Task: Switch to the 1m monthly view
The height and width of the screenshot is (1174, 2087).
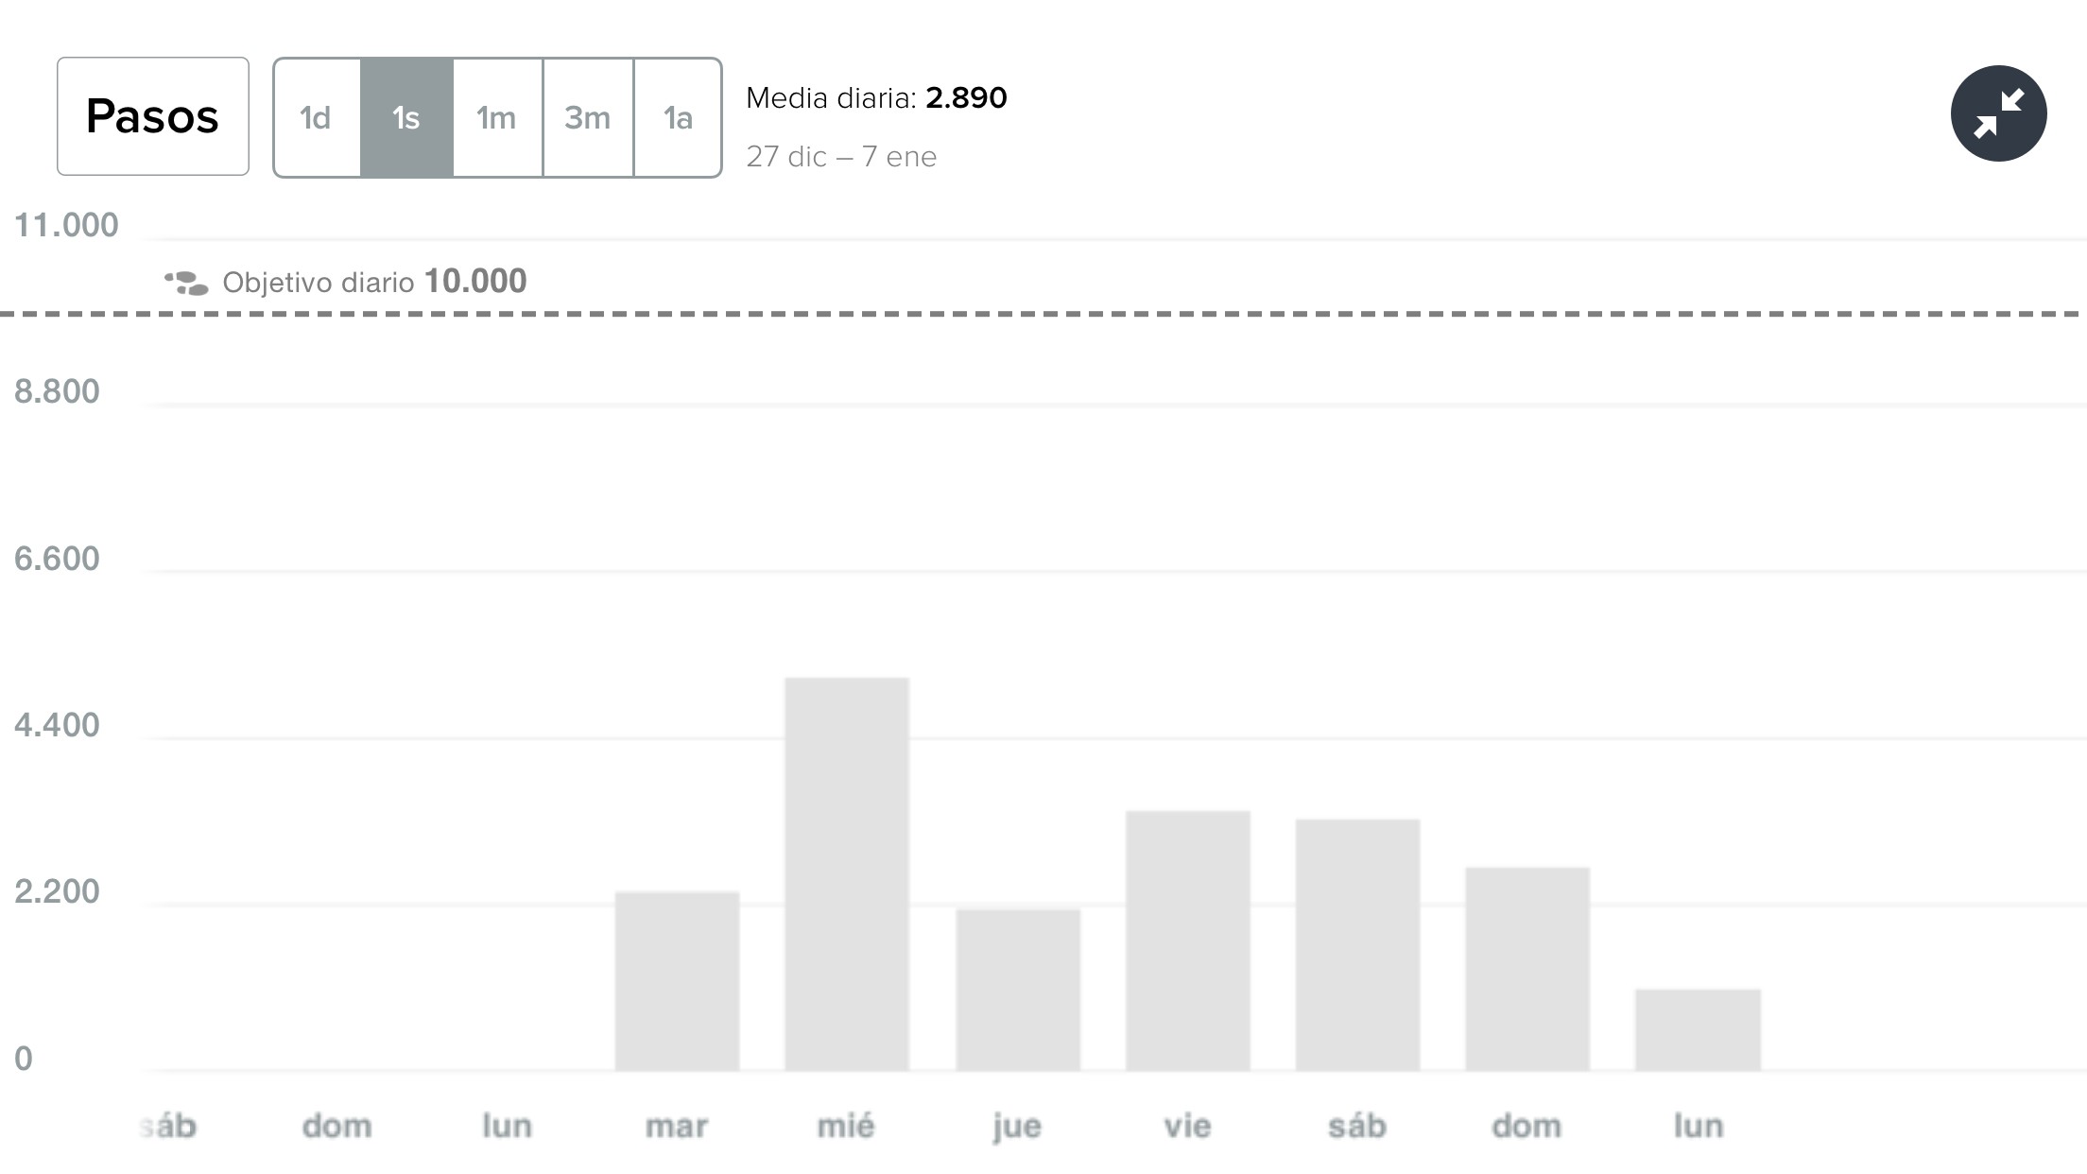Action: pos(497,118)
